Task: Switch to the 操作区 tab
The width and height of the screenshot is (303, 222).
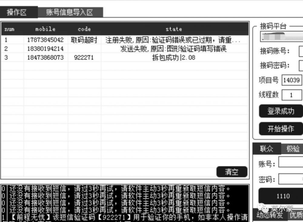Action: click(x=17, y=12)
